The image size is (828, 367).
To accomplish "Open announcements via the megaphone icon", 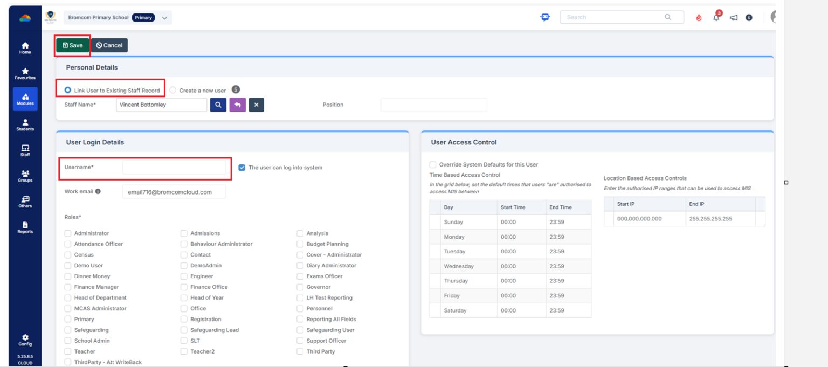I will [733, 17].
